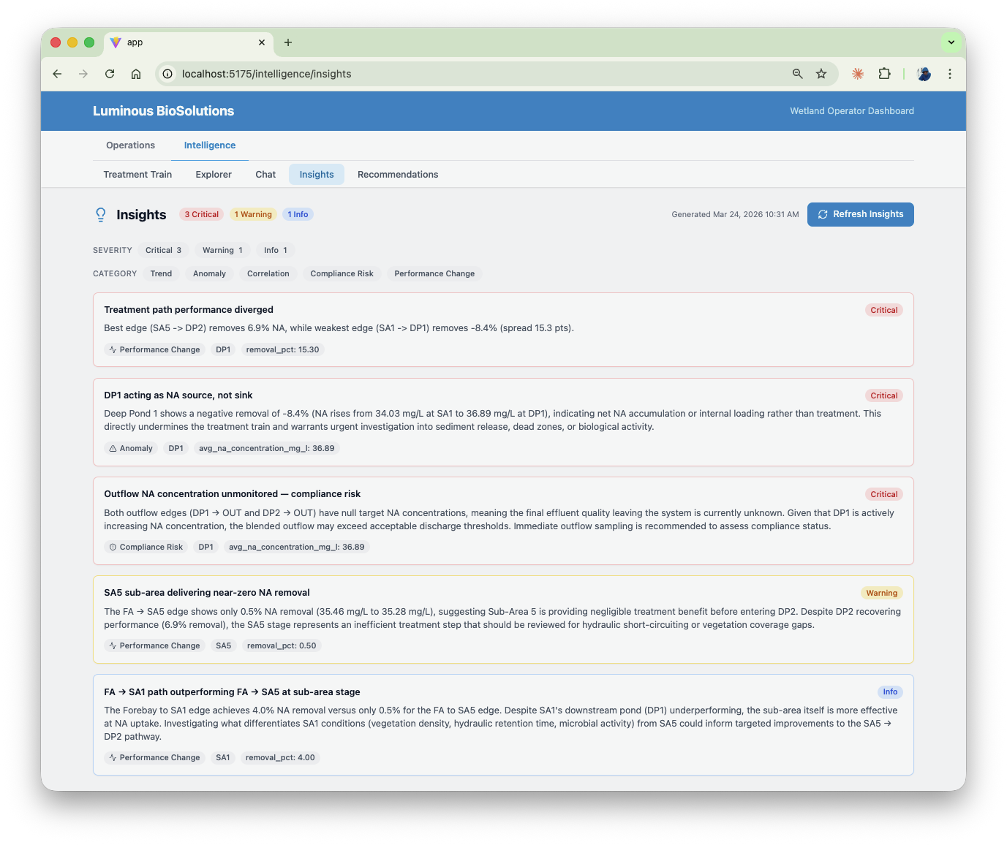Go back with the browser back arrow

(x=57, y=74)
